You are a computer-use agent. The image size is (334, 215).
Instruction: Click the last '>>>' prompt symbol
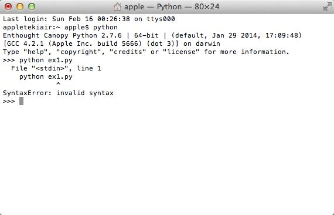pos(9,101)
